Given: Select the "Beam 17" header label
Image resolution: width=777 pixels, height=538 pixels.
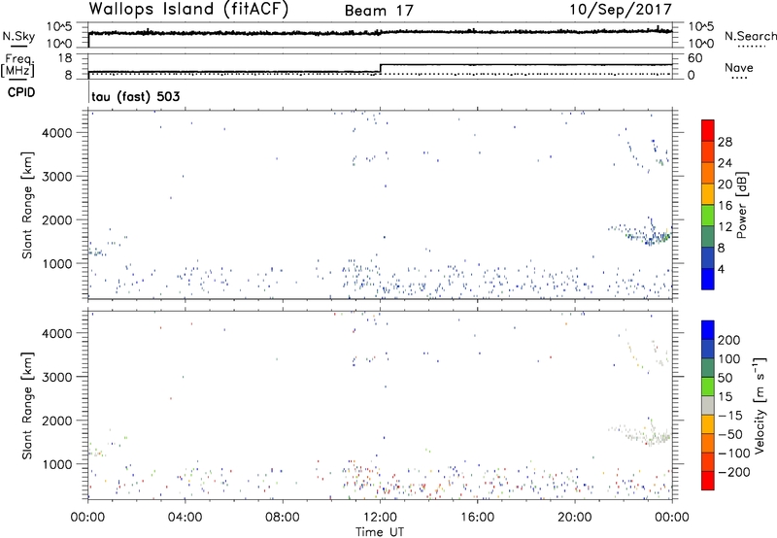Looking at the screenshot, I should point(379,11).
